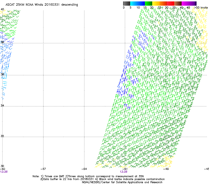Click the cyan-to-blue 5–15 knots color segment
Image resolution: width=209 pixels, height=184 pixels.
(x=138, y=3)
